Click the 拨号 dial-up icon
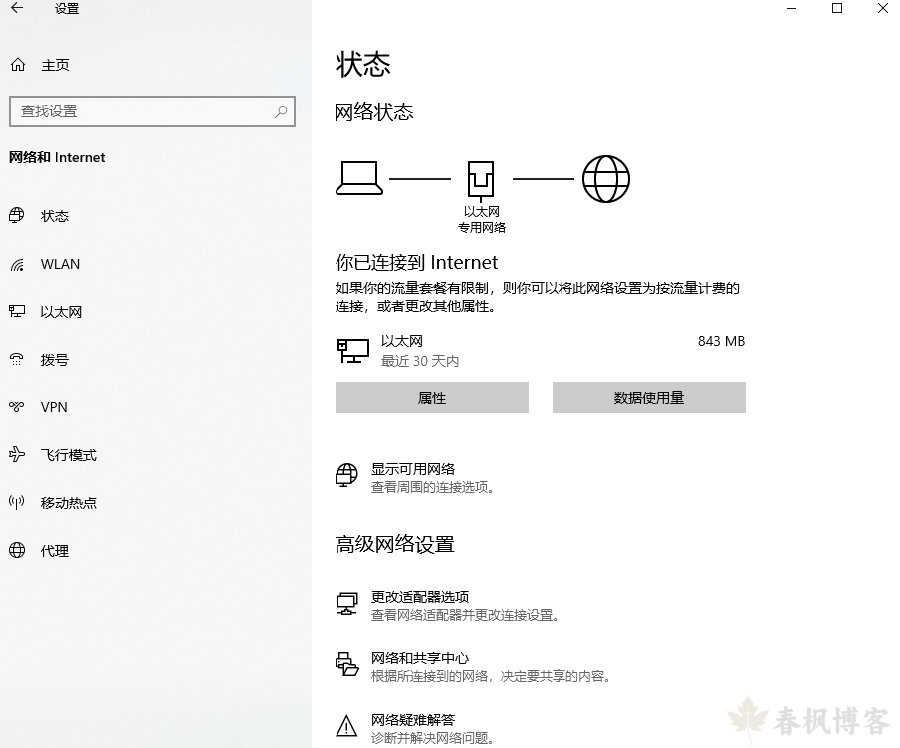This screenshot has width=900, height=748. click(20, 360)
